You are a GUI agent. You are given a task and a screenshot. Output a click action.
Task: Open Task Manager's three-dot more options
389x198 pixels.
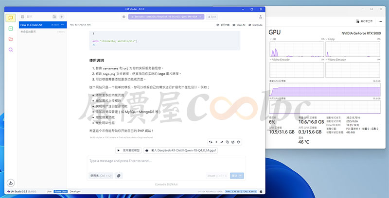[380, 21]
